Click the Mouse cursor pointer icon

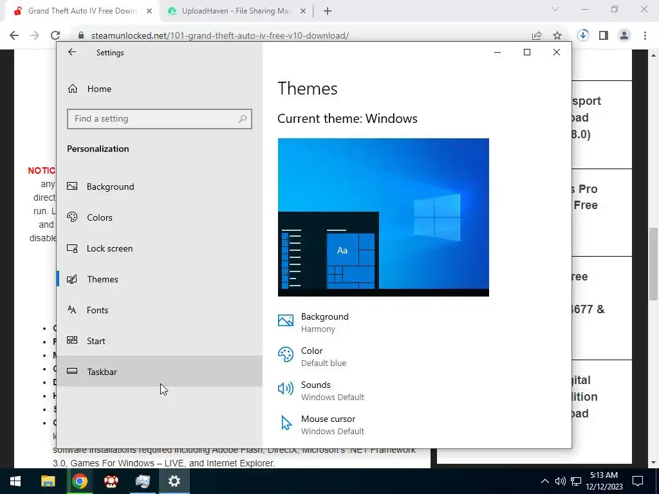(286, 423)
